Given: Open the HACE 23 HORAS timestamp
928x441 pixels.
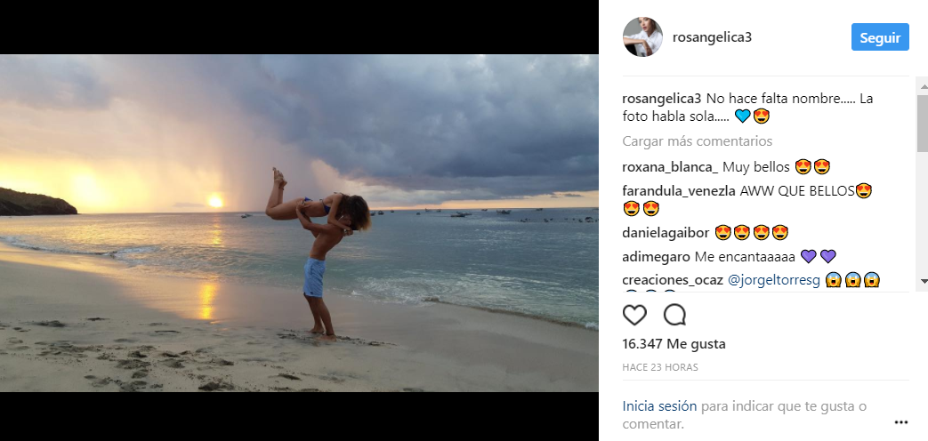Looking at the screenshot, I should tap(660, 367).
